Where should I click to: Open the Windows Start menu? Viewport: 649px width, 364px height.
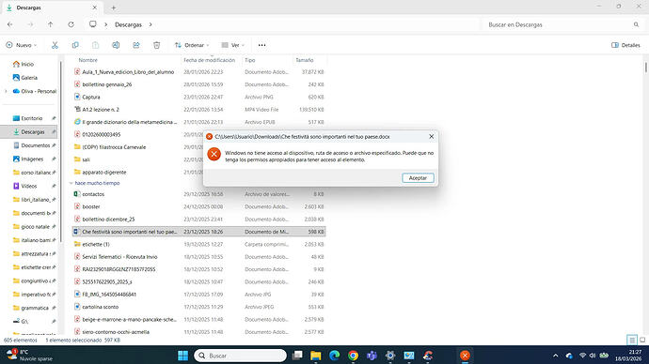(x=182, y=356)
